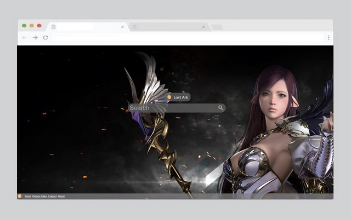The width and height of the screenshot is (351, 219).
Task: Click the orange logo icon in the footer
Action: click(x=20, y=196)
